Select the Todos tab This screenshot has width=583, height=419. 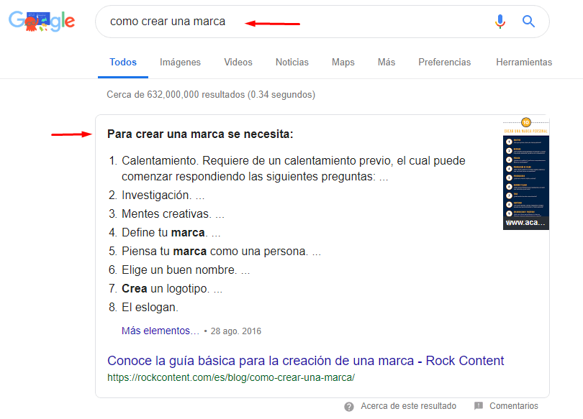(x=123, y=63)
